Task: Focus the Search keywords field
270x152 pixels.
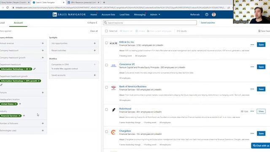Action: pyautogui.click(x=150, y=23)
